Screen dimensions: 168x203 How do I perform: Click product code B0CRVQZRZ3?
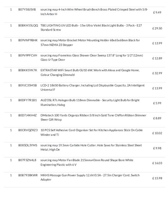(28, 130)
